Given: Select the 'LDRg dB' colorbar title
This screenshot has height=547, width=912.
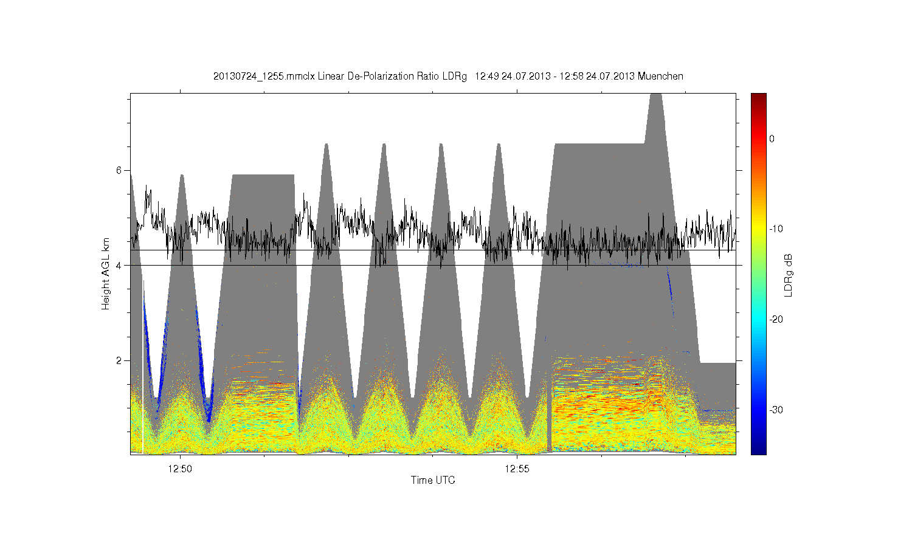Looking at the screenshot, I should [789, 275].
